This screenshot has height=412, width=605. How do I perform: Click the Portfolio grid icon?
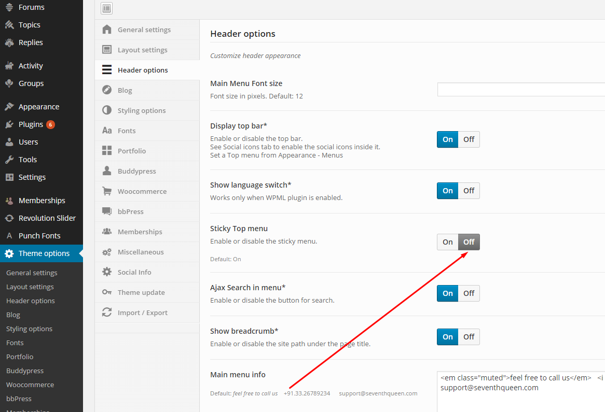coord(107,151)
